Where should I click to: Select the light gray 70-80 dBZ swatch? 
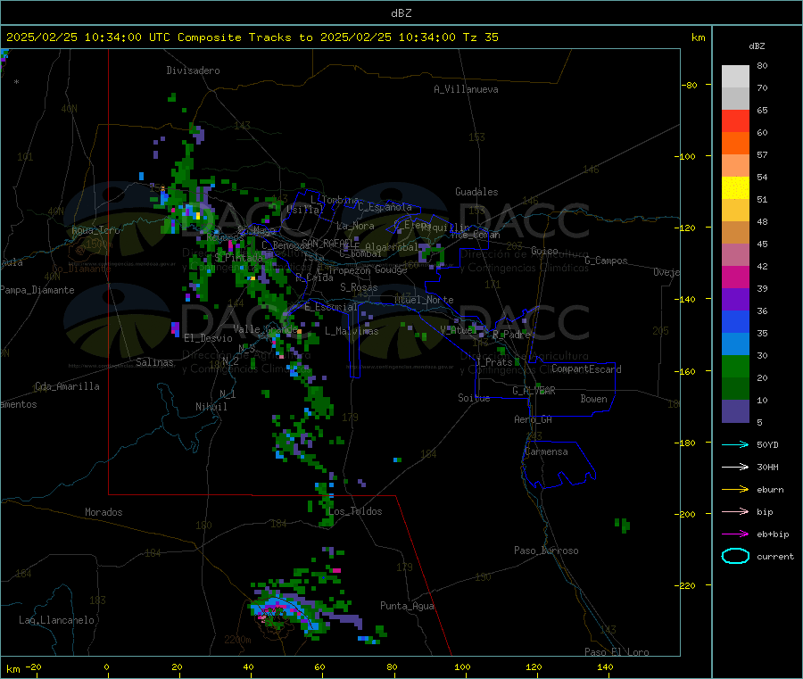coord(735,77)
